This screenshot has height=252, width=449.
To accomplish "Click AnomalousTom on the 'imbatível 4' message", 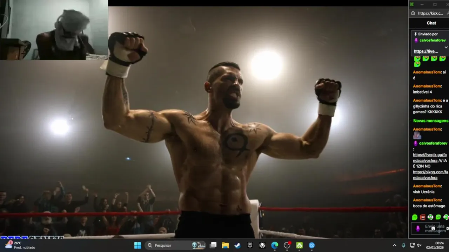I will tap(427, 86).
